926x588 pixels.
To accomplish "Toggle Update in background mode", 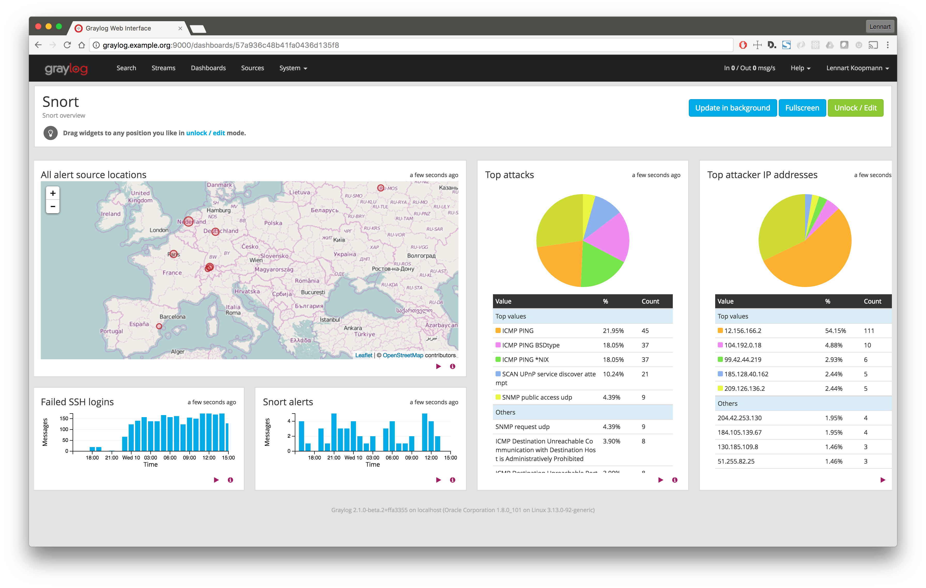I will coord(732,108).
